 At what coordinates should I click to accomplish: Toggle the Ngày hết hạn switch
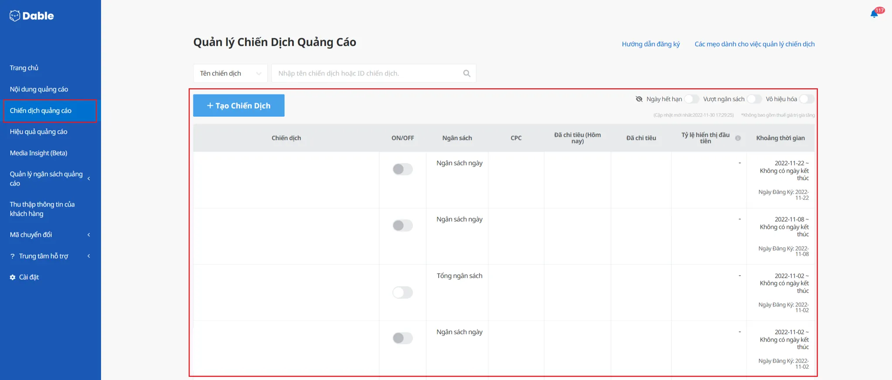point(691,99)
